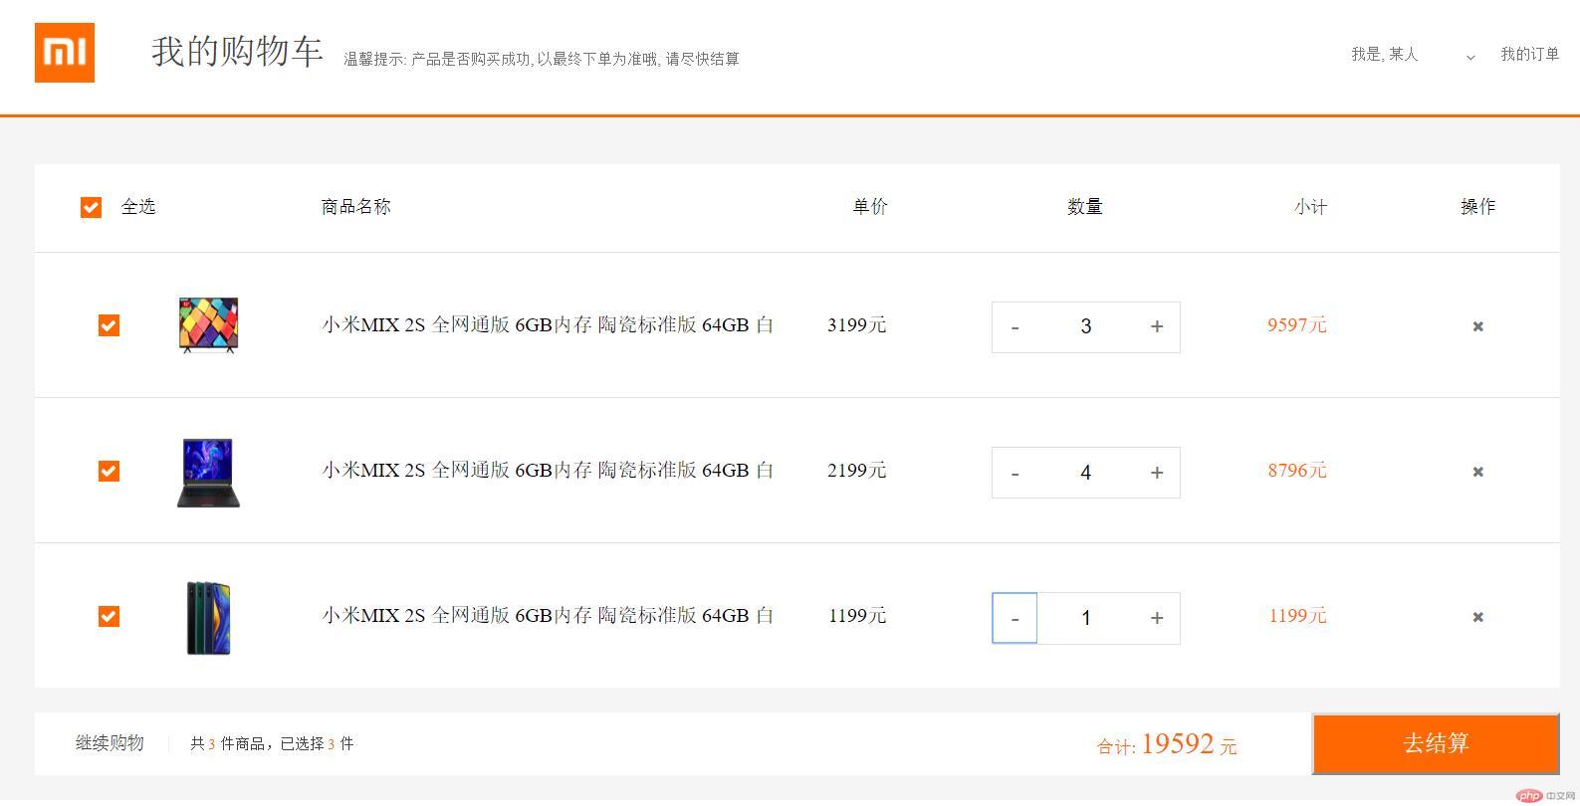The width and height of the screenshot is (1580, 806).
Task: Click 继续购物 to continue shopping
Action: click(x=110, y=743)
